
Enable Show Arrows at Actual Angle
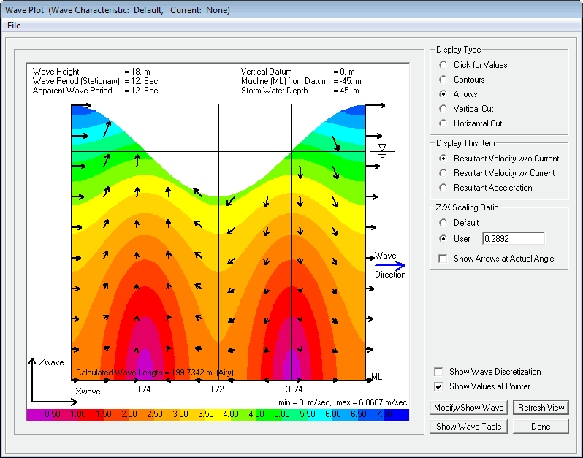[443, 259]
